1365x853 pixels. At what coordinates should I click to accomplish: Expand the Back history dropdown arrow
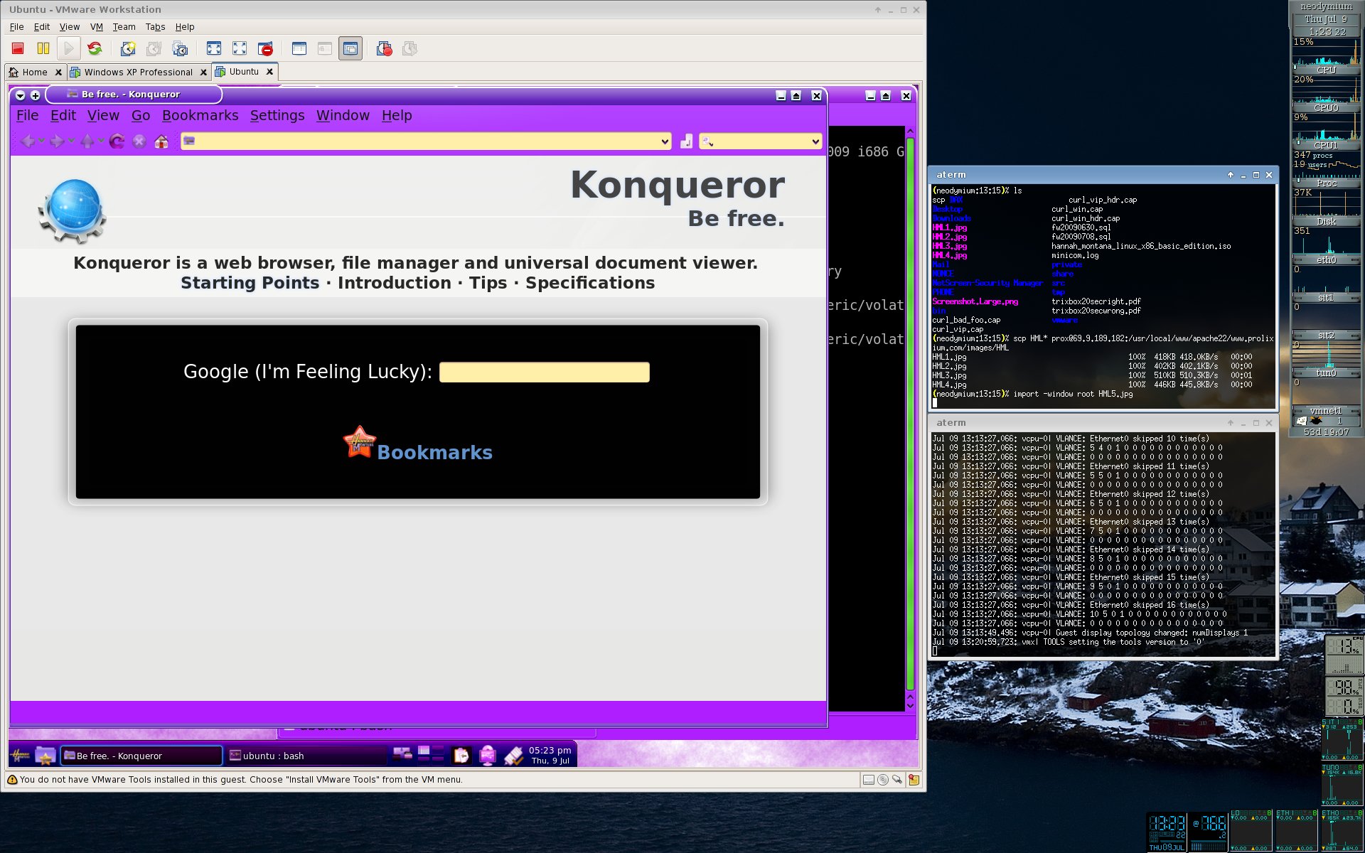click(x=41, y=141)
